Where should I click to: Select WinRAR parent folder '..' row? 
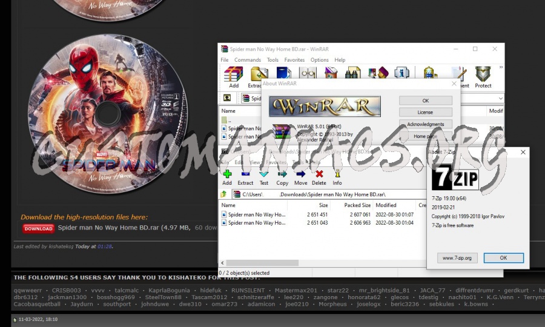pyautogui.click(x=241, y=121)
